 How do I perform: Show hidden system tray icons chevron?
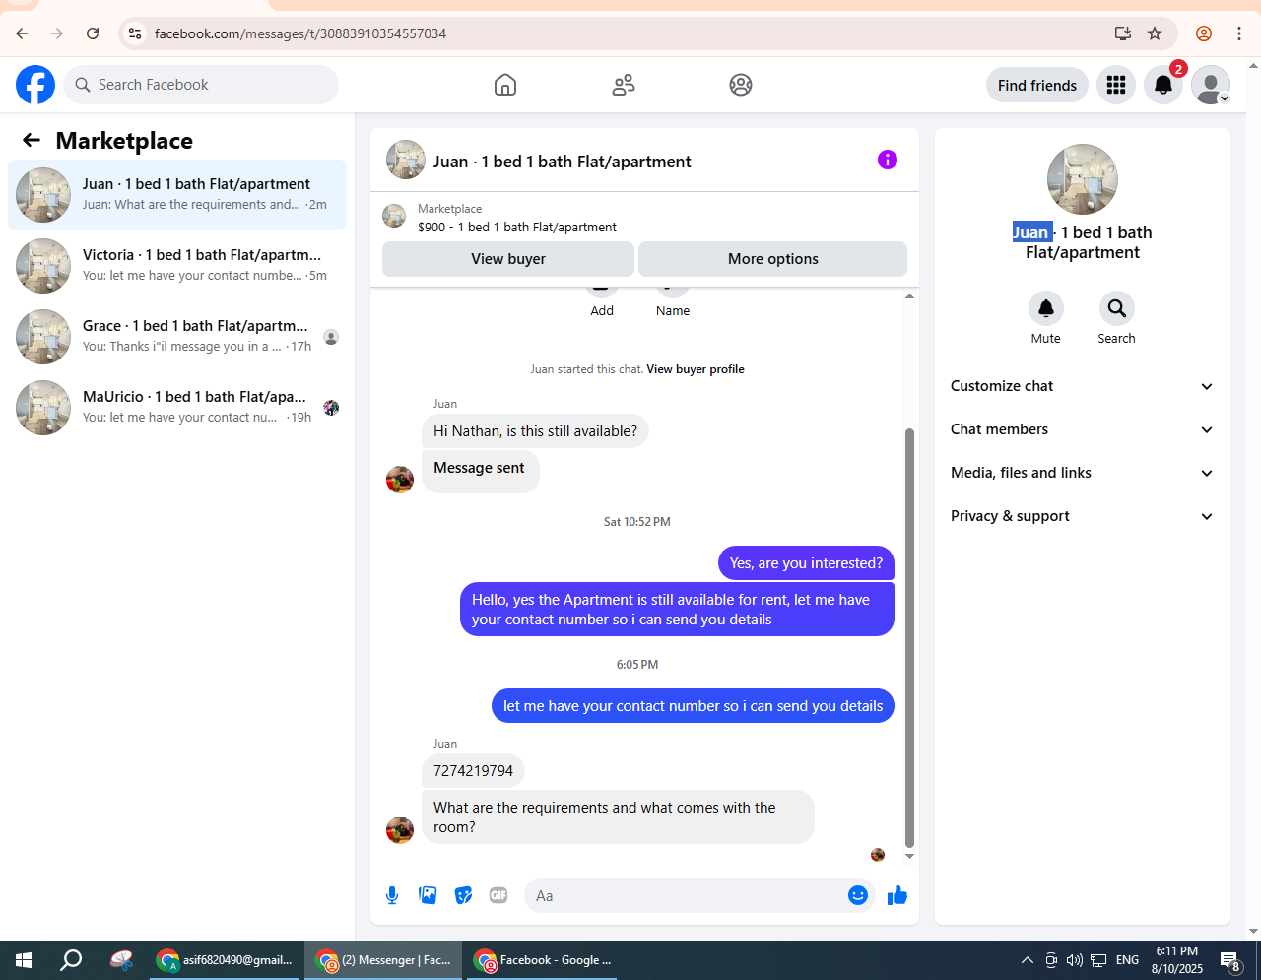(x=1027, y=960)
